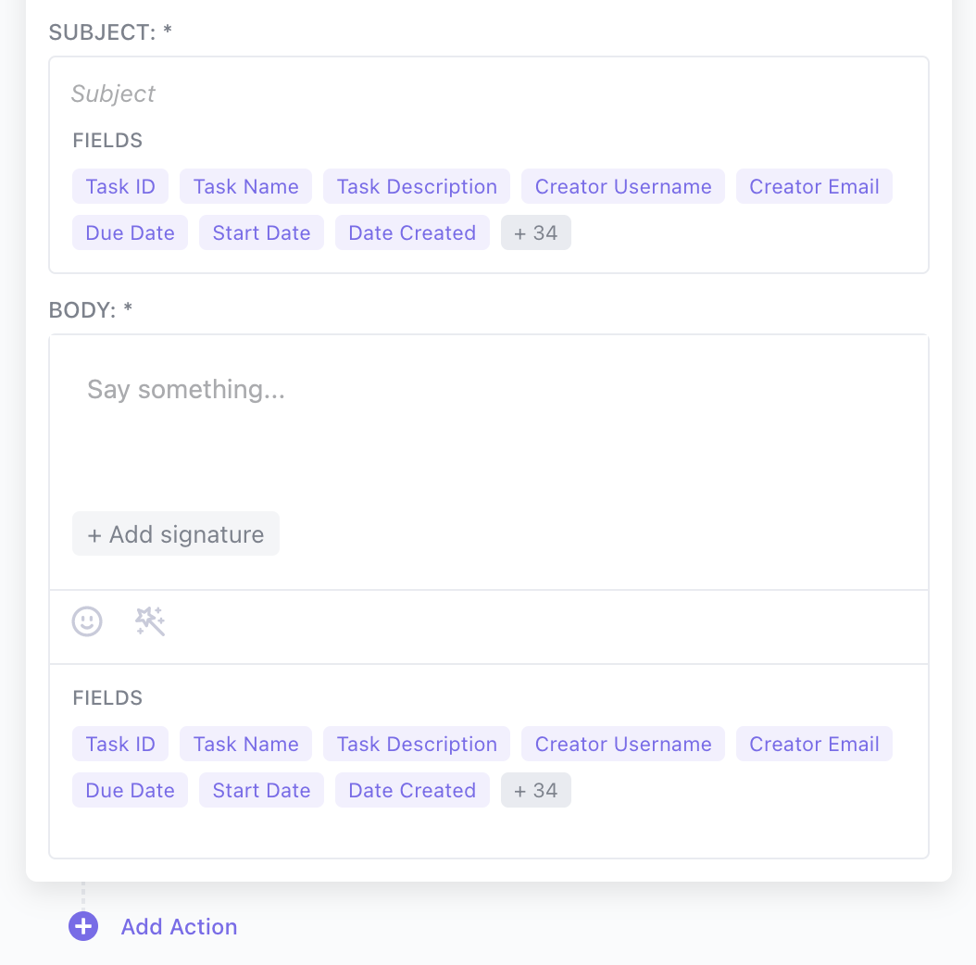The image size is (976, 965).
Task: Expand the +34 hidden fields under Body
Action: tap(535, 790)
